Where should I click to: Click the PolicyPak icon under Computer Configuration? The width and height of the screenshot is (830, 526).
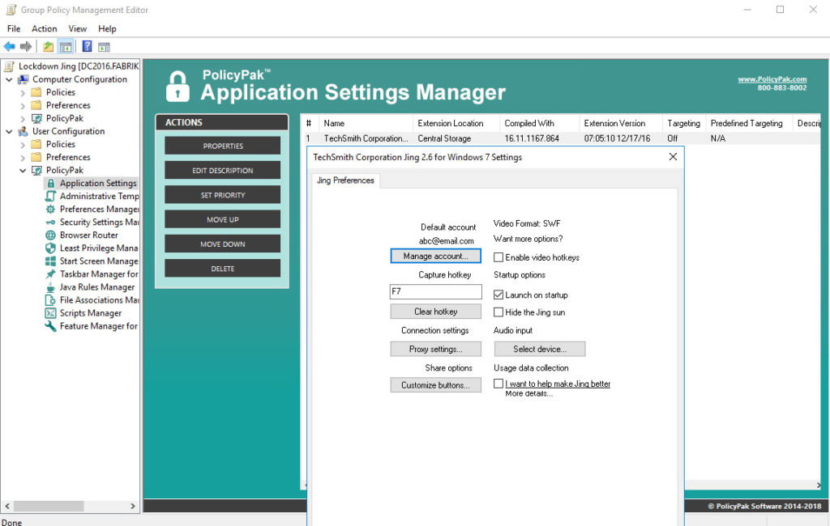coord(36,118)
